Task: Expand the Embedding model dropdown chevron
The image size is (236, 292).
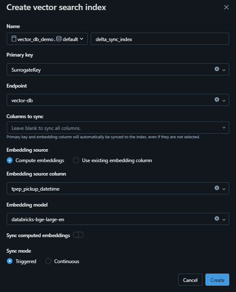Action: 224,220
